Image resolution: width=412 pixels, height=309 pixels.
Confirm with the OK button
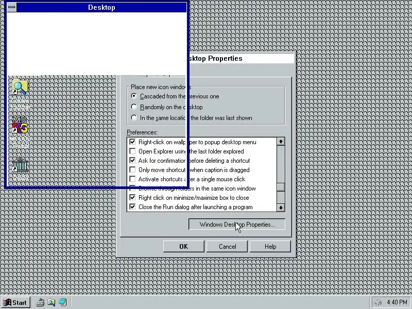pyautogui.click(x=184, y=247)
